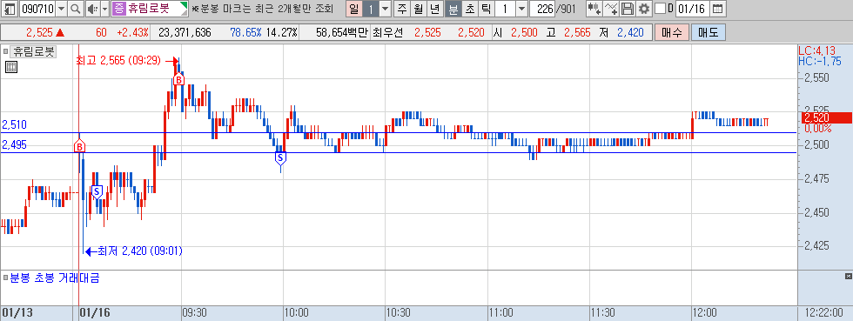The width and height of the screenshot is (853, 321).
Task: Open the add candlestick chart icon
Action: (594, 9)
